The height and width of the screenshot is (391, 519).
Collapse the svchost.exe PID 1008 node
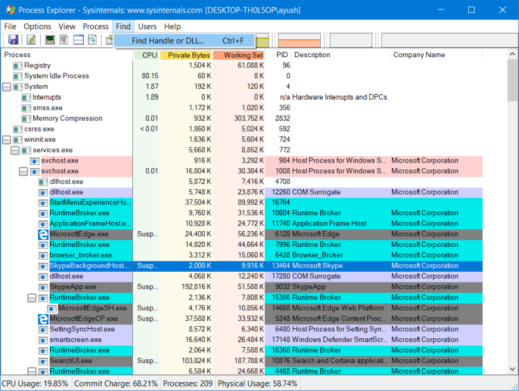coord(24,171)
